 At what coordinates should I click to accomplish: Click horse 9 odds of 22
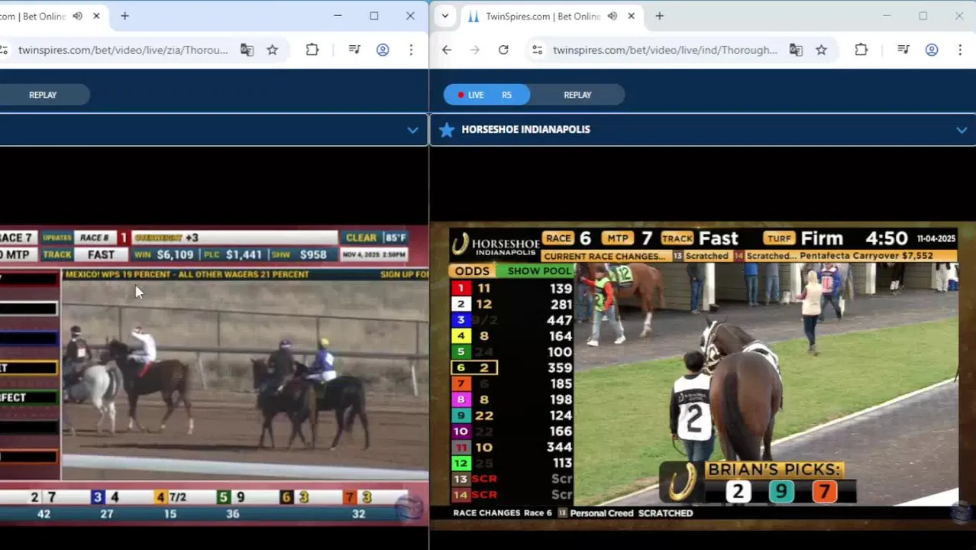483,416
